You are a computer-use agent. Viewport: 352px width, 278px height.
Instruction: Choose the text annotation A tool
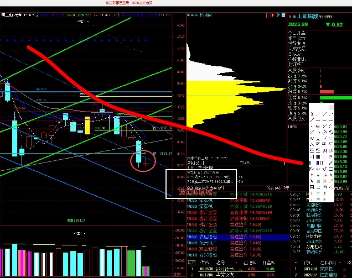330,175
